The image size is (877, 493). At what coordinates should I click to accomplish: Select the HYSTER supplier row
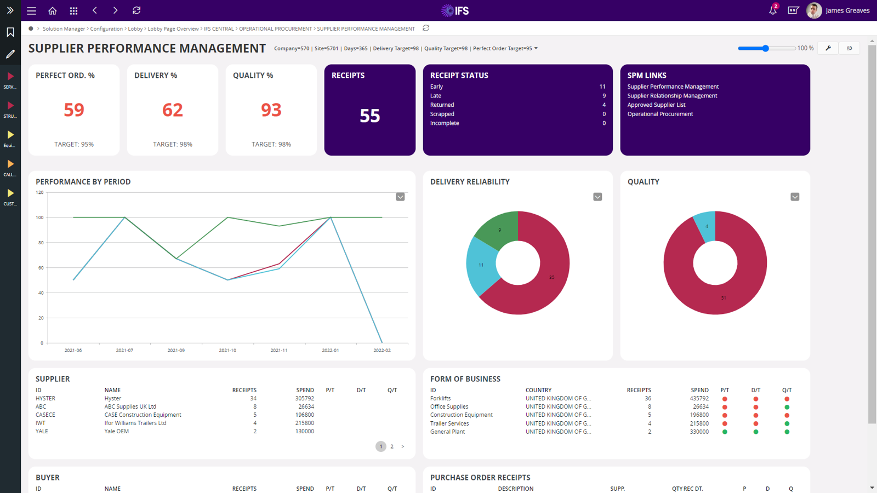click(221, 398)
